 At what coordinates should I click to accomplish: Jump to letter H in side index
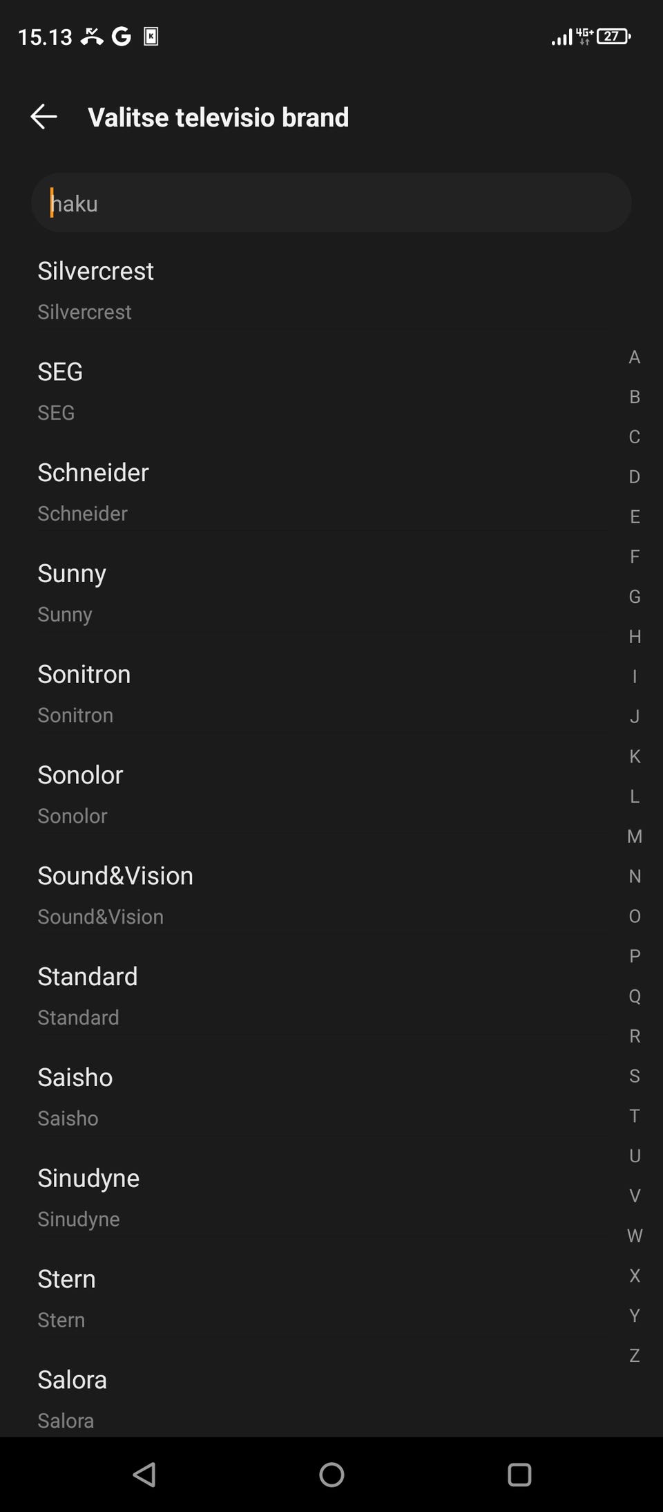[x=634, y=637]
